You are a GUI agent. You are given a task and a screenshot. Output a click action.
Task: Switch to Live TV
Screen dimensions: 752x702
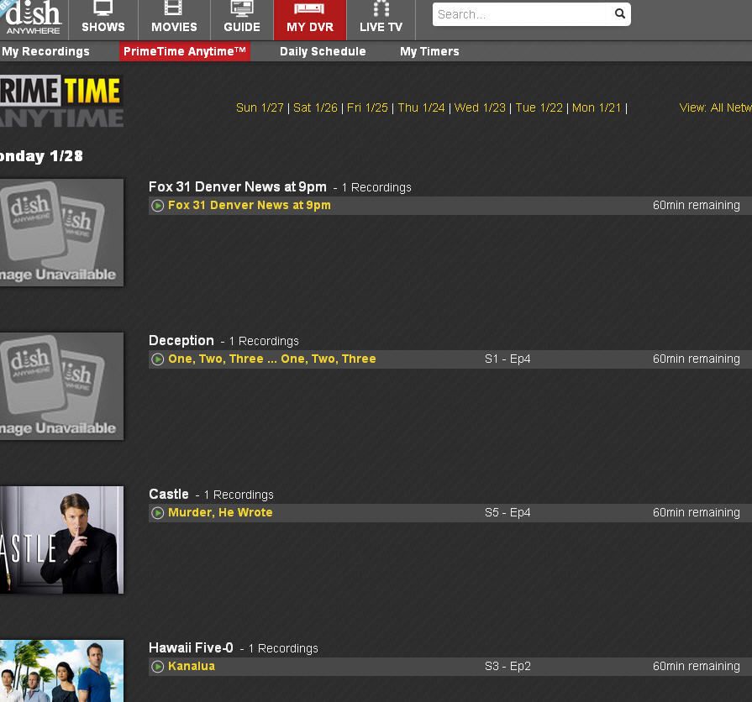coord(381,19)
